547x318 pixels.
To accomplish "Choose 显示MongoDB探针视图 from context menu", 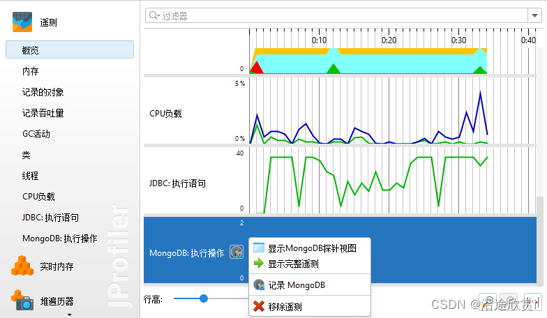I will pyautogui.click(x=310, y=248).
